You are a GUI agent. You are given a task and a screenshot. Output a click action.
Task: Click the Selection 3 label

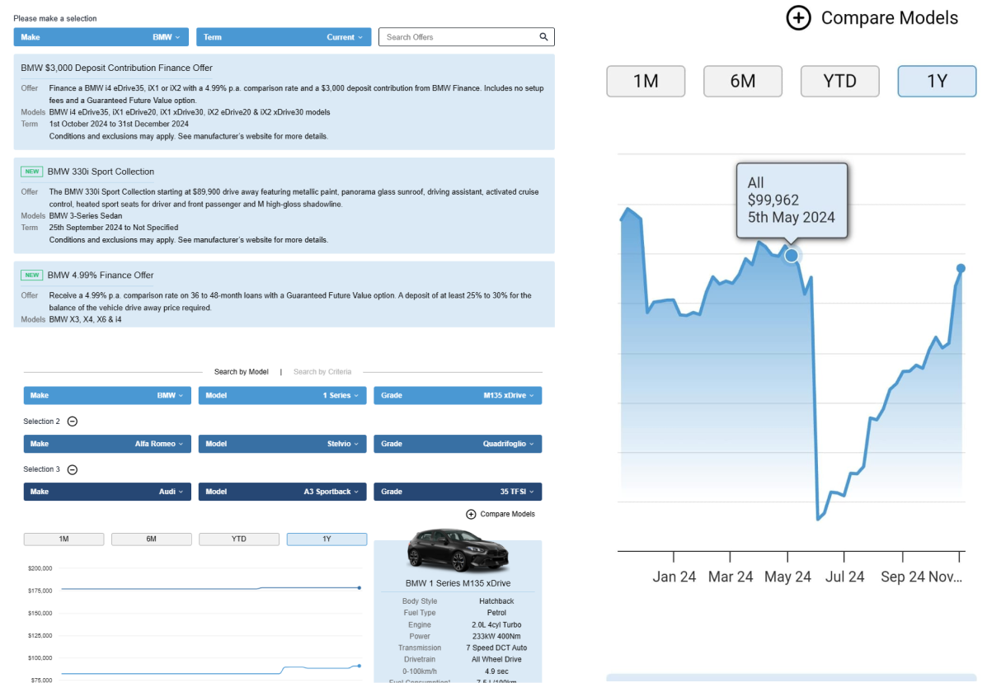click(x=41, y=469)
